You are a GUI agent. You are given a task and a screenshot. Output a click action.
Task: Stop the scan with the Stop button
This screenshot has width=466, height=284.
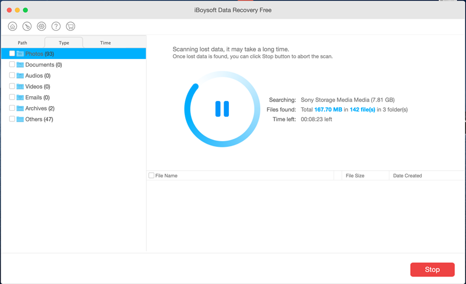click(x=432, y=269)
